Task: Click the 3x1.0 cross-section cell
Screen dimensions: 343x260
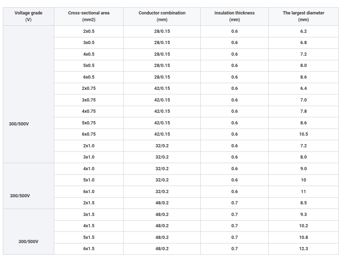Action: [x=89, y=157]
